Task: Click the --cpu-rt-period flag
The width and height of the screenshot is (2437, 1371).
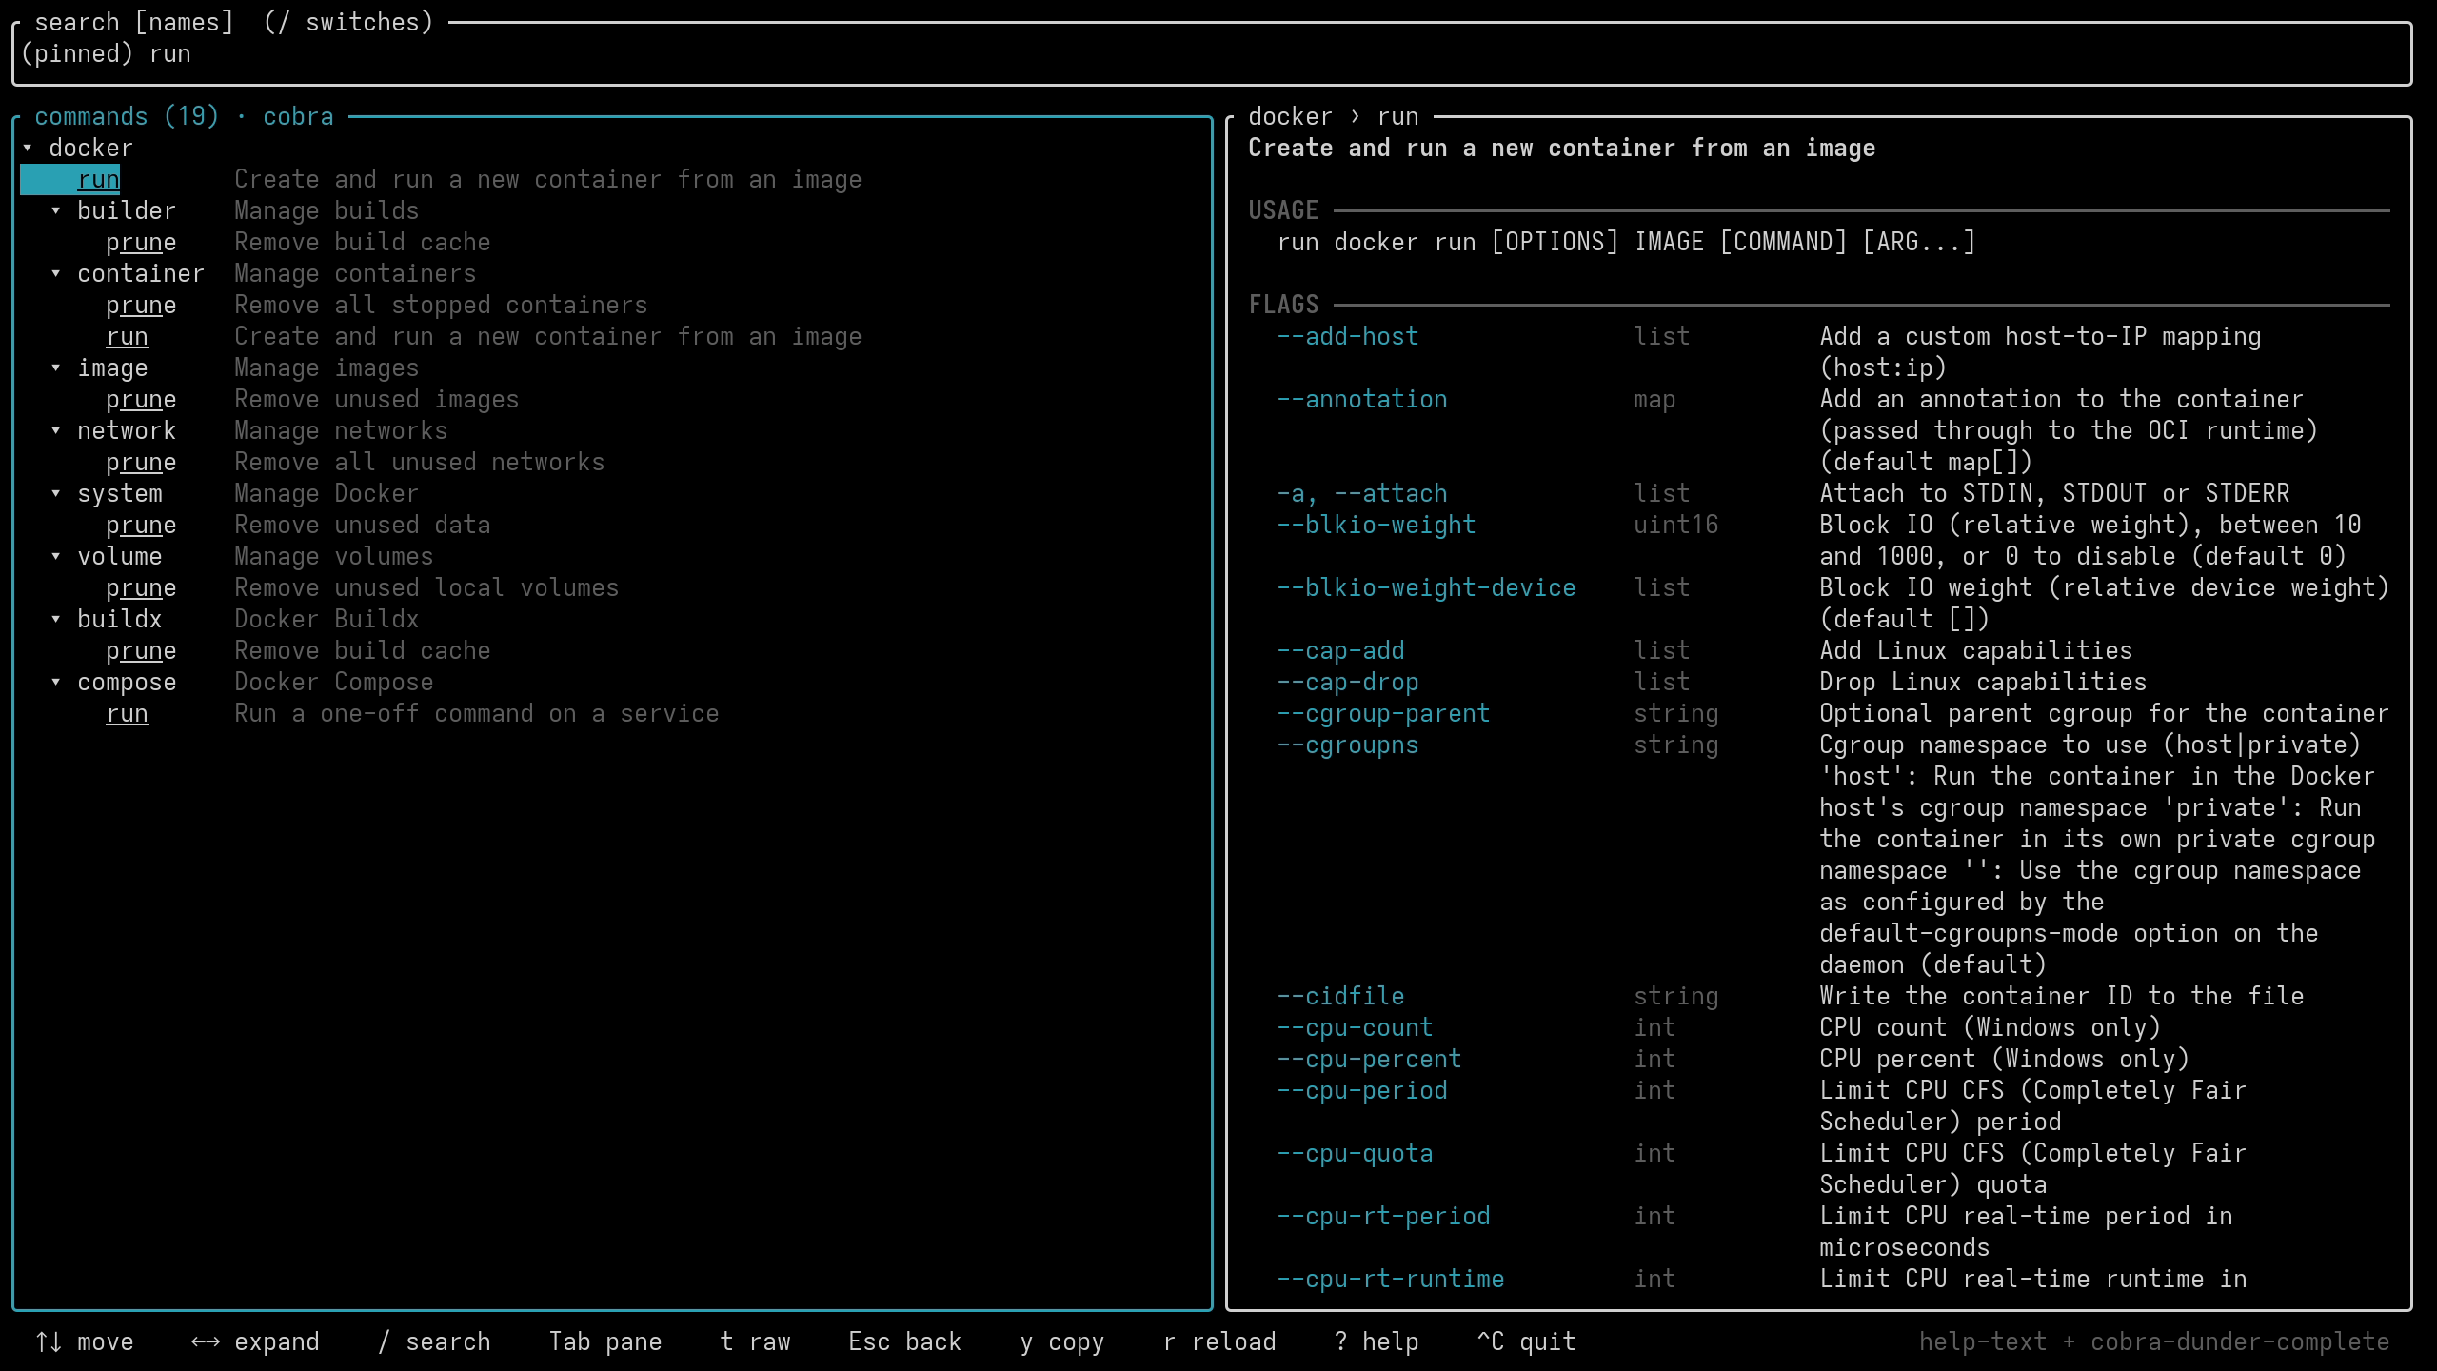Action: [x=1383, y=1217]
